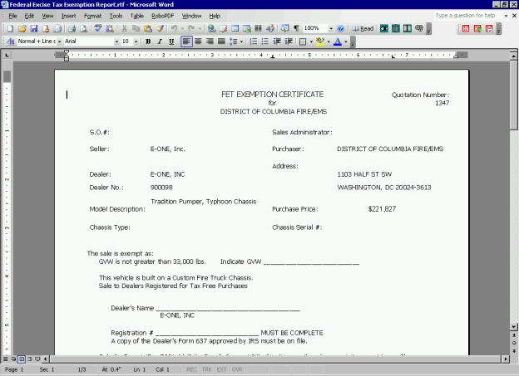Click the vertical scrollbar down arrow
519x376 pixels.
[x=513, y=327]
